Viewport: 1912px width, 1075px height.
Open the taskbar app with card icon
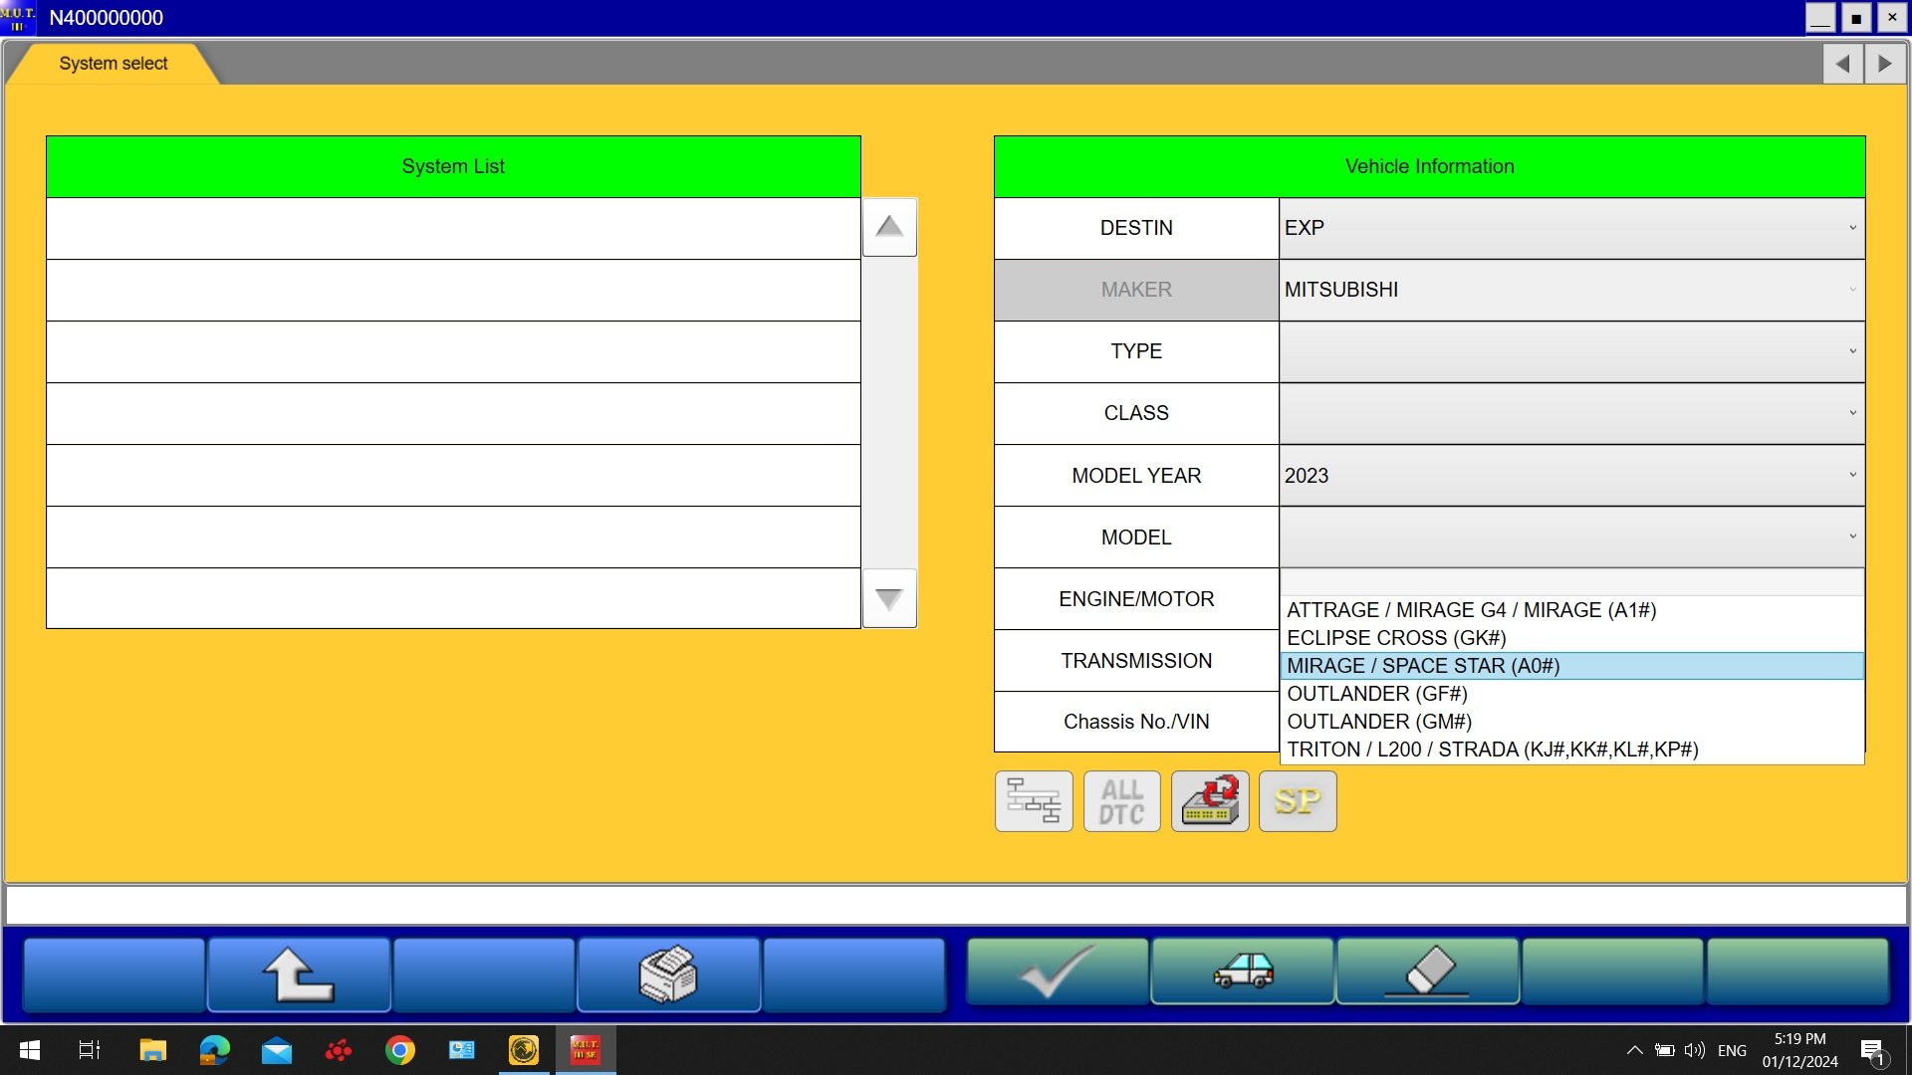tap(462, 1050)
